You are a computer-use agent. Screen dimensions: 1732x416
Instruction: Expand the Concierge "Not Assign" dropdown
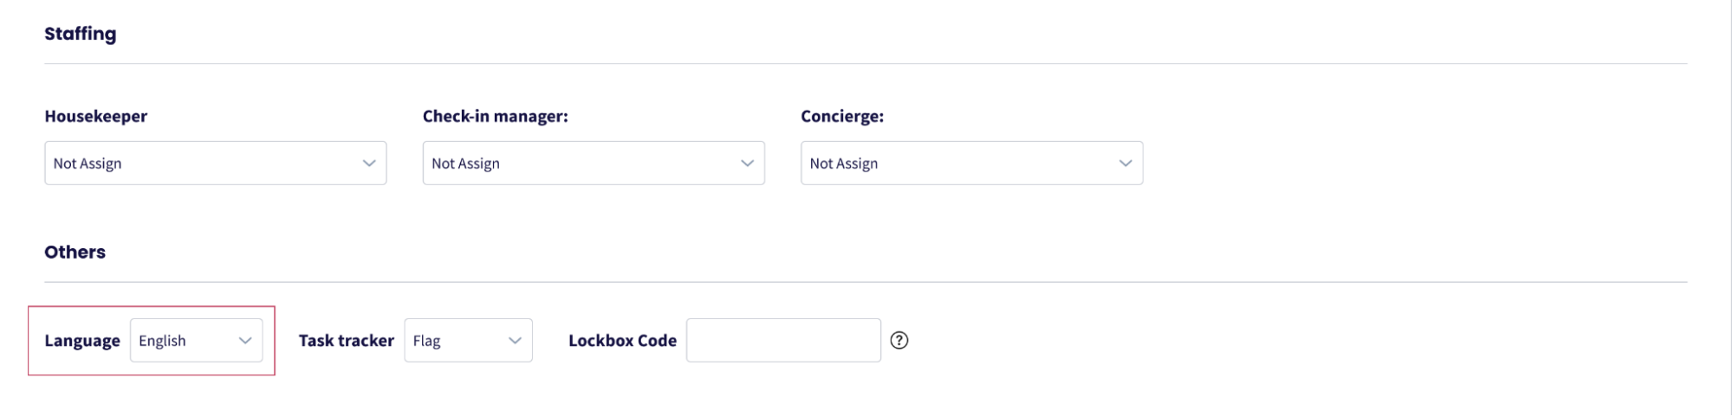pos(970,163)
